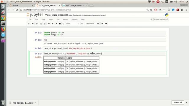The image size is (189, 106).
Task: Insert a cell below with the plus icon
Action: point(33,24)
